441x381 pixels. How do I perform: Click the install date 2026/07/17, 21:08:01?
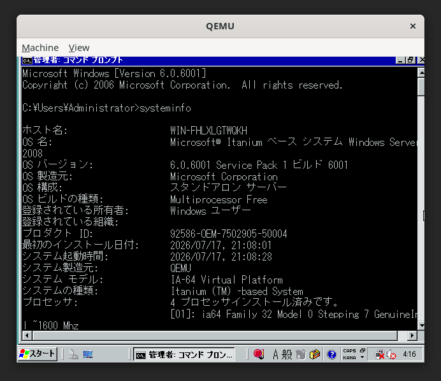[x=220, y=245]
